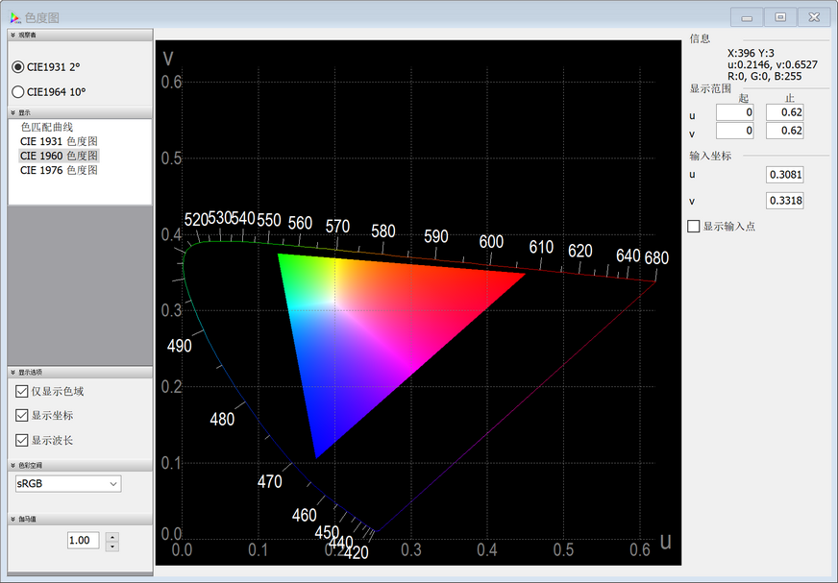Click the 0.6 tick on the v axis
This screenshot has height=583, width=838.
click(x=171, y=82)
